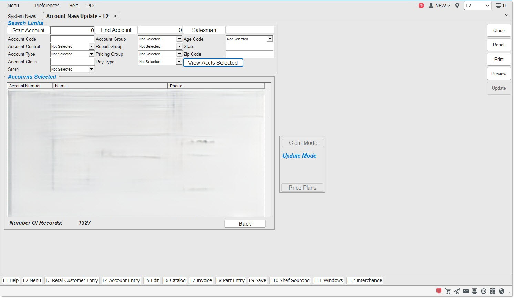Click the red alert notification icon

pyautogui.click(x=439, y=291)
